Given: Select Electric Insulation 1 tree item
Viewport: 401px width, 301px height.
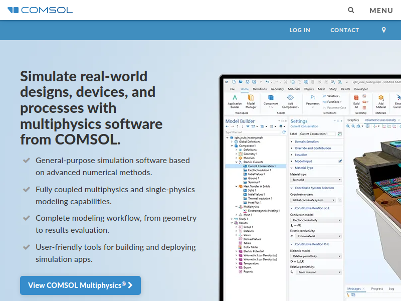Looking at the screenshot, I should tap(259, 170).
